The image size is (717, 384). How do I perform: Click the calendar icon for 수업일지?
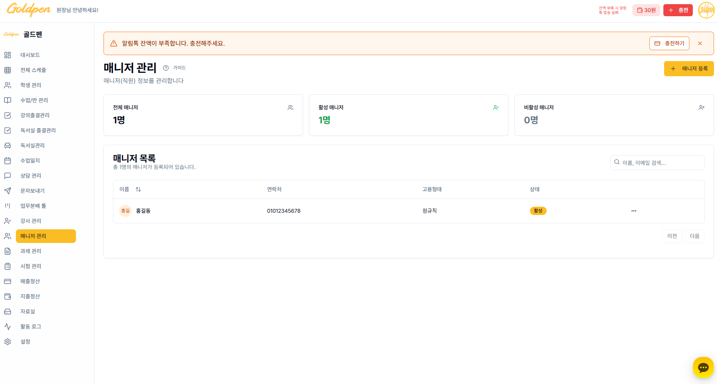click(8, 161)
